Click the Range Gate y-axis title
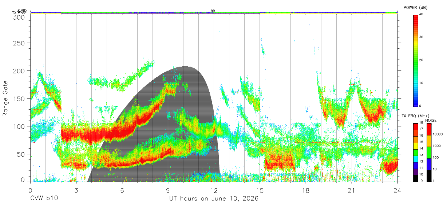The image size is (447, 206). [6, 98]
